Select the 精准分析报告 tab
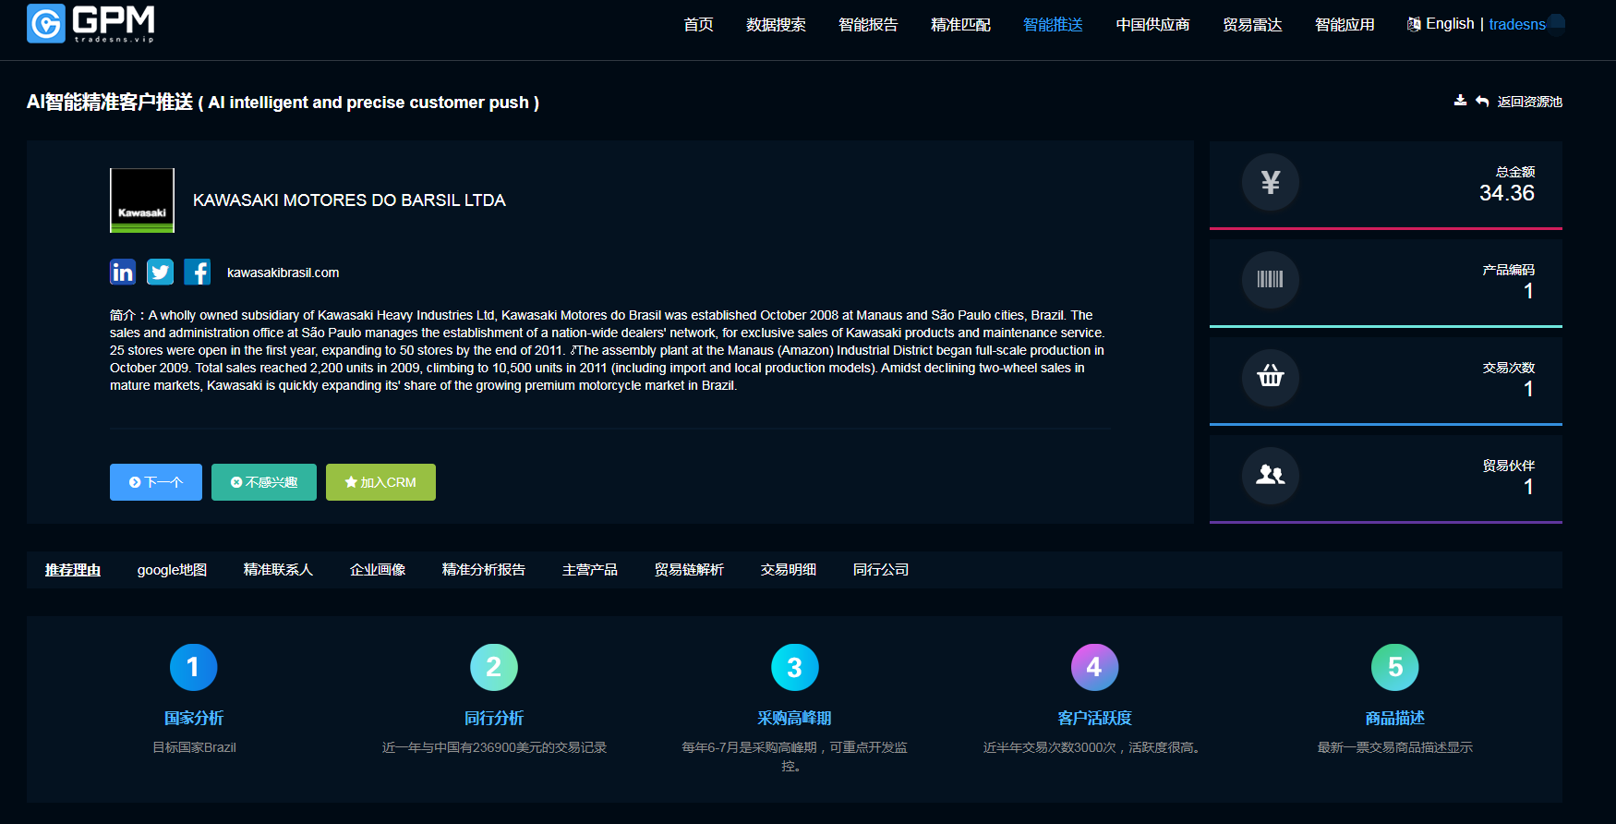The image size is (1616, 824). [484, 570]
